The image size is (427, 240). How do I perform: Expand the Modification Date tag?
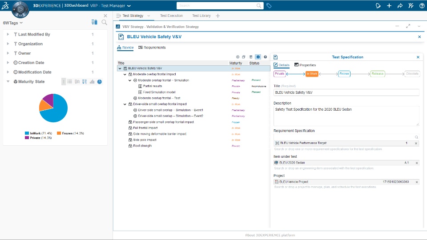(x=8, y=72)
